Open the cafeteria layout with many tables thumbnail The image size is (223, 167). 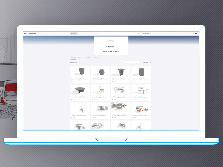[x=121, y=108]
